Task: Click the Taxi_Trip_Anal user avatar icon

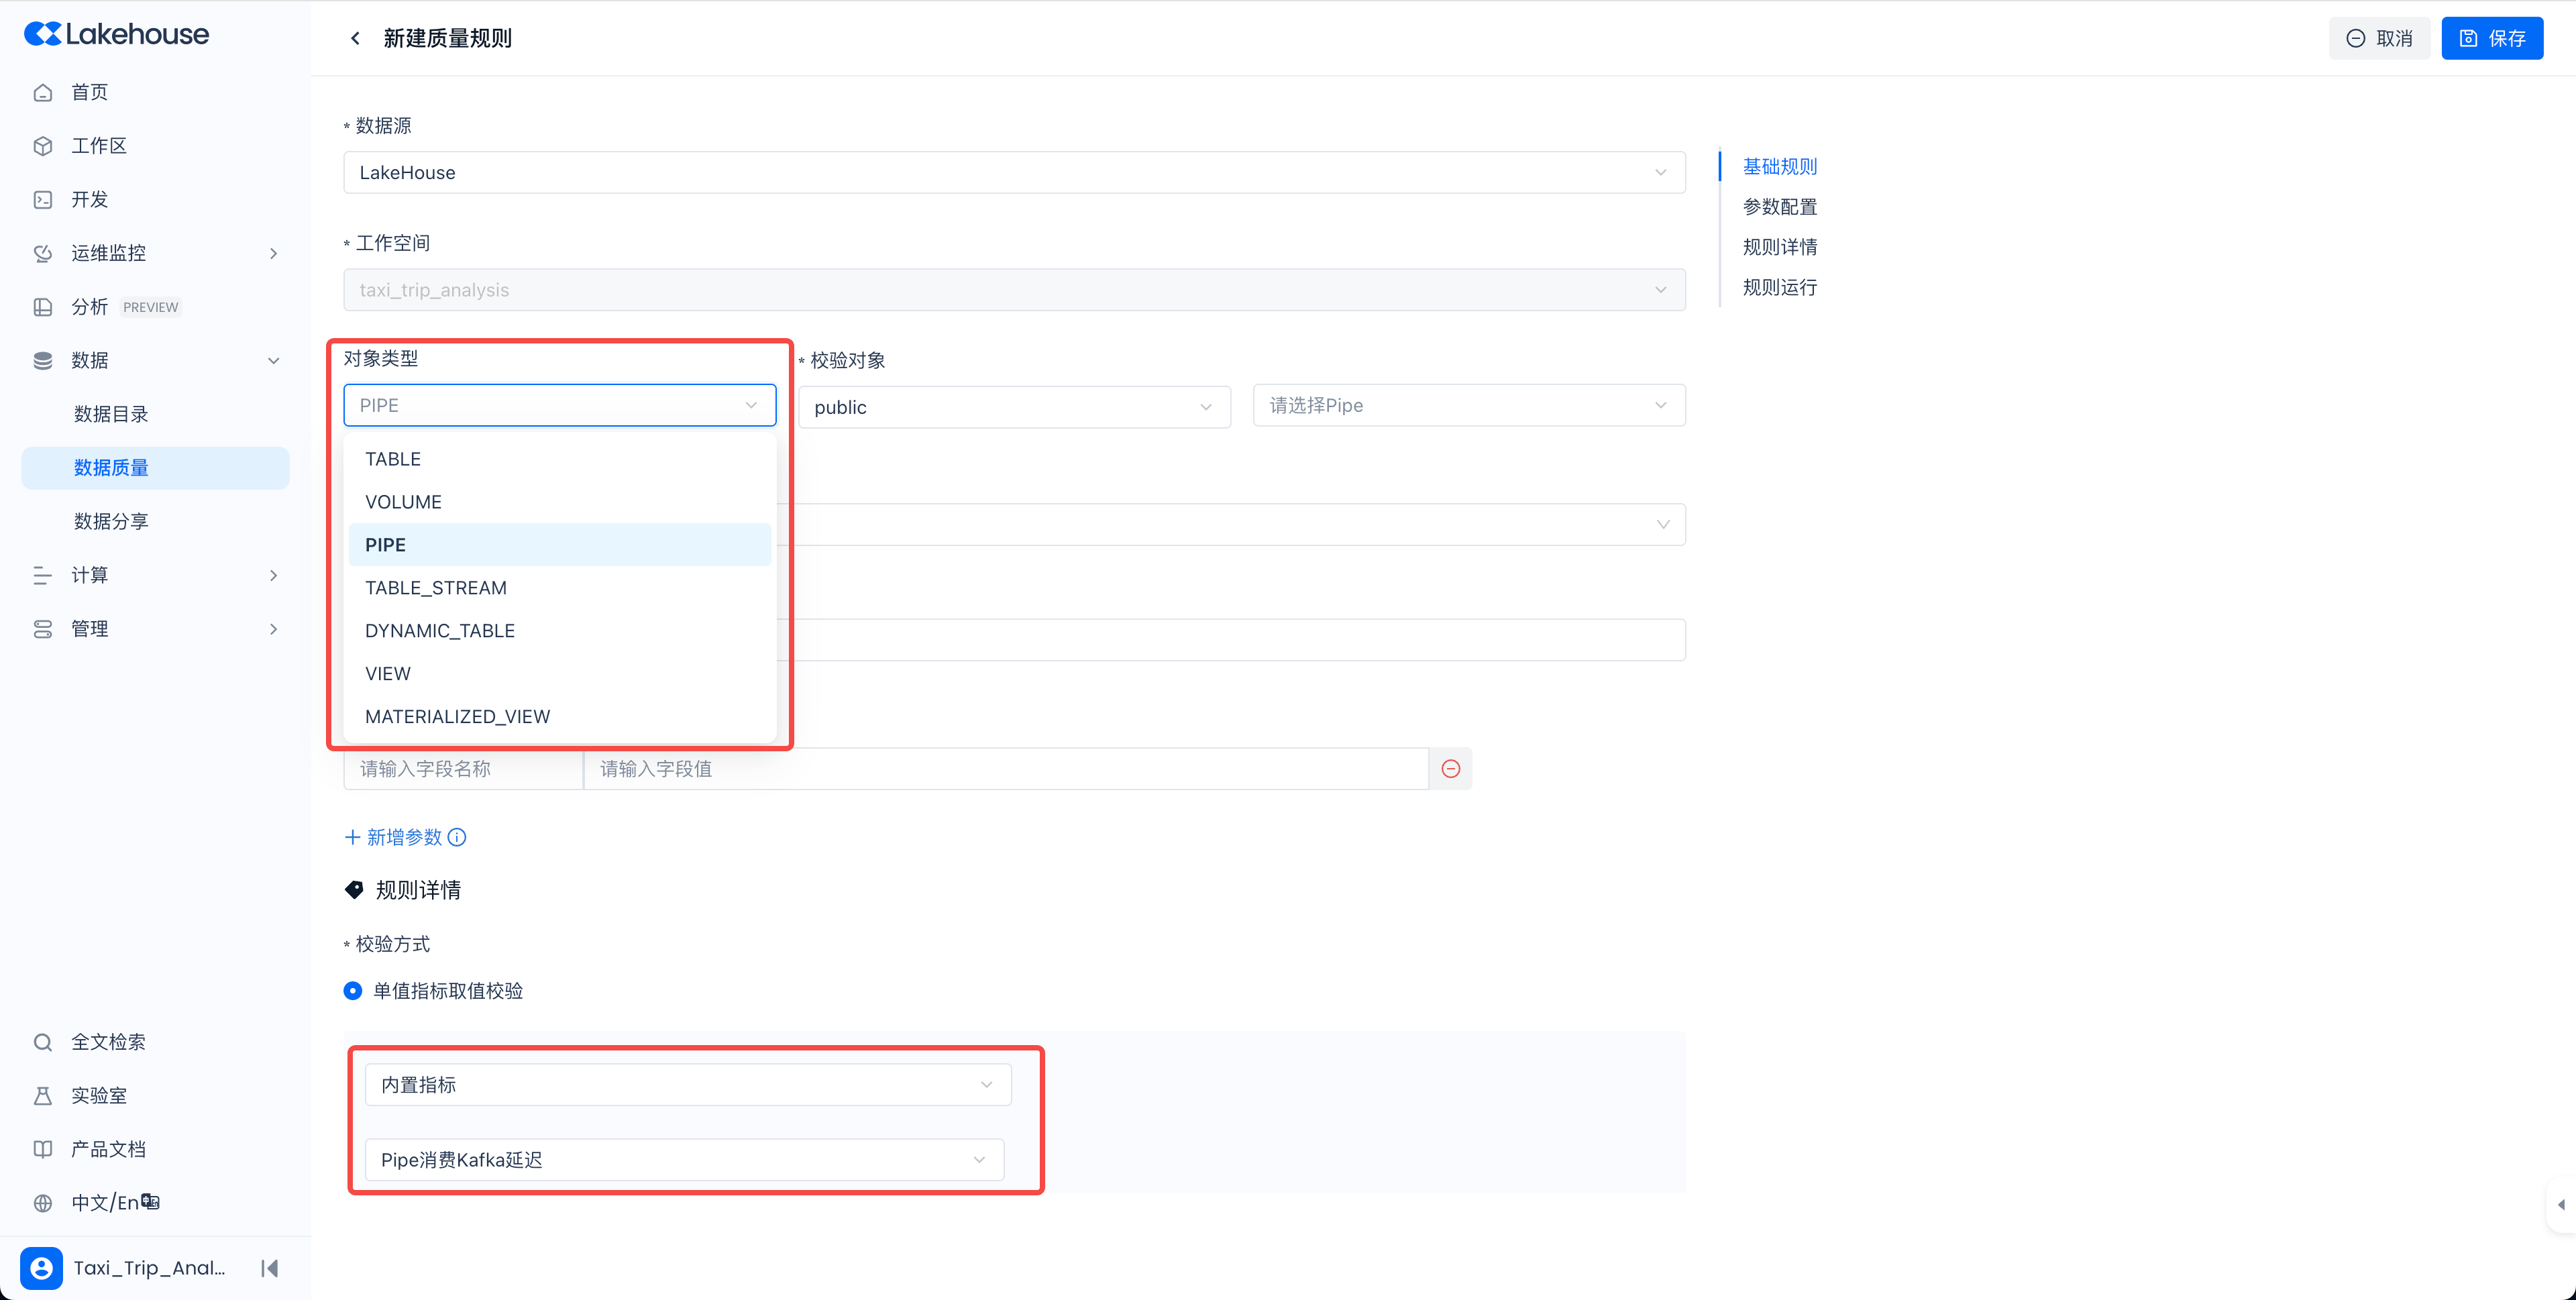Action: [x=41, y=1268]
